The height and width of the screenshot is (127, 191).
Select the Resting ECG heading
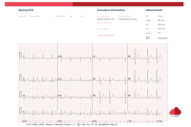(x=25, y=10)
